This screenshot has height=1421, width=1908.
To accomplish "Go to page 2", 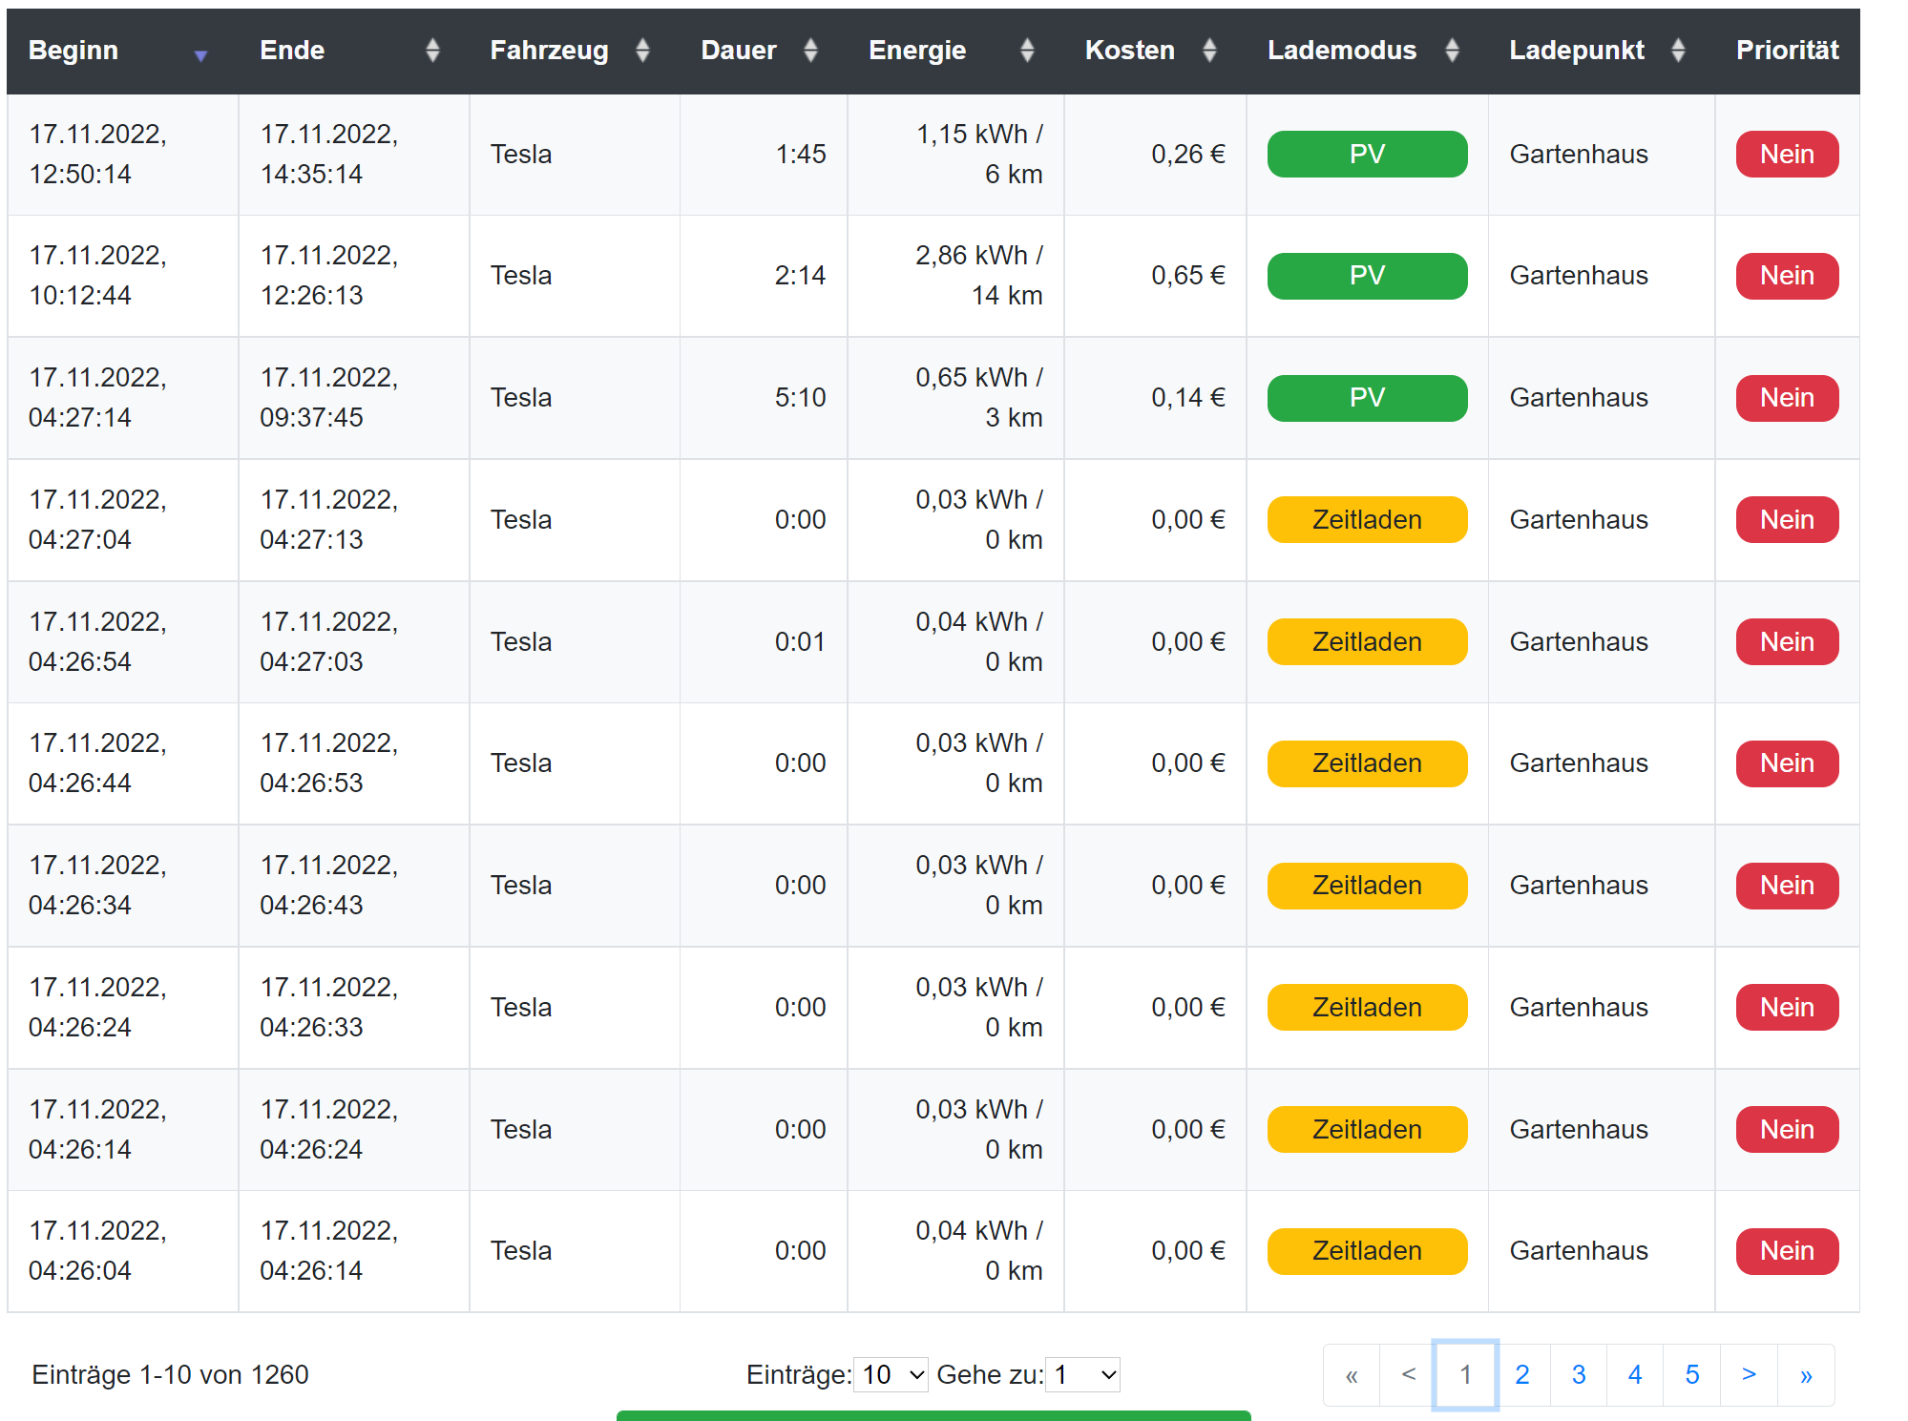I will click(1522, 1374).
